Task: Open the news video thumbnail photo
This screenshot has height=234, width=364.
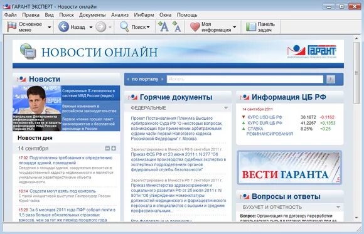Action: point(37,108)
